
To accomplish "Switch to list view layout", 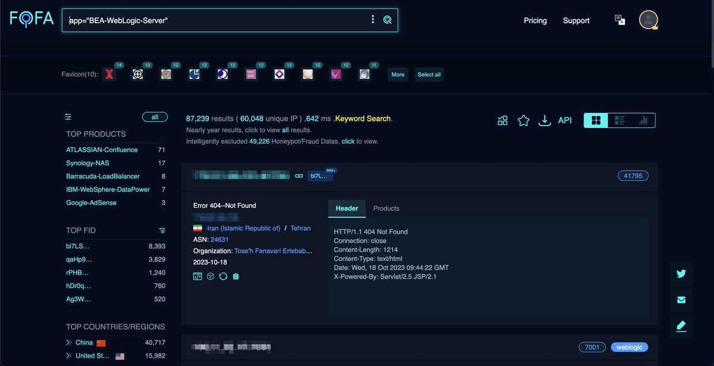I will coord(619,120).
